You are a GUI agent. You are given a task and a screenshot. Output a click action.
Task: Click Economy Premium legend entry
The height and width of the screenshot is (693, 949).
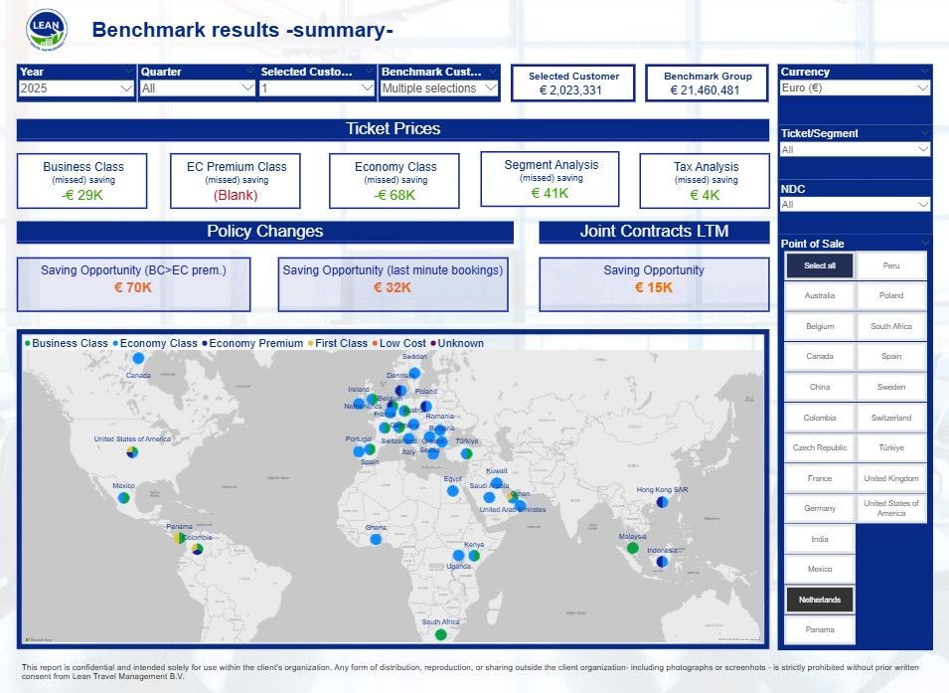click(252, 343)
